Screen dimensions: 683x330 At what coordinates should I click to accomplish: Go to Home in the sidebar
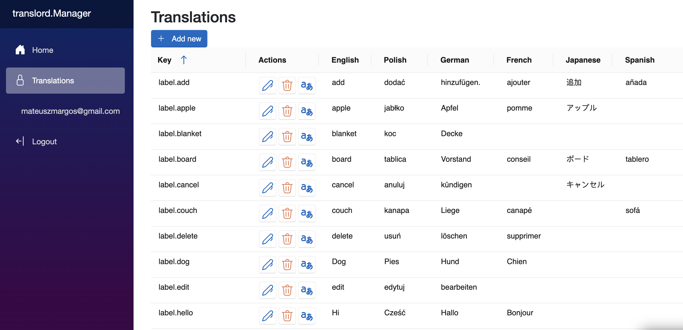(43, 50)
